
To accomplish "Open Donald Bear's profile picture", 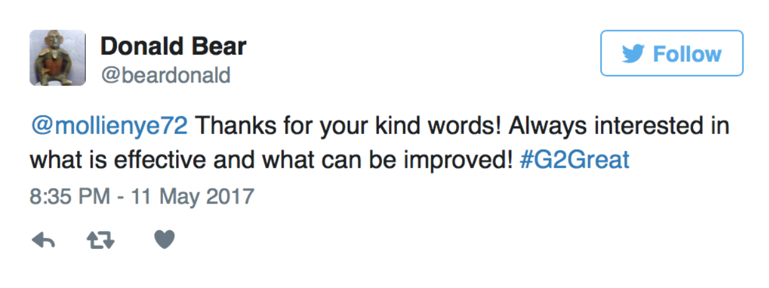I will point(57,58).
